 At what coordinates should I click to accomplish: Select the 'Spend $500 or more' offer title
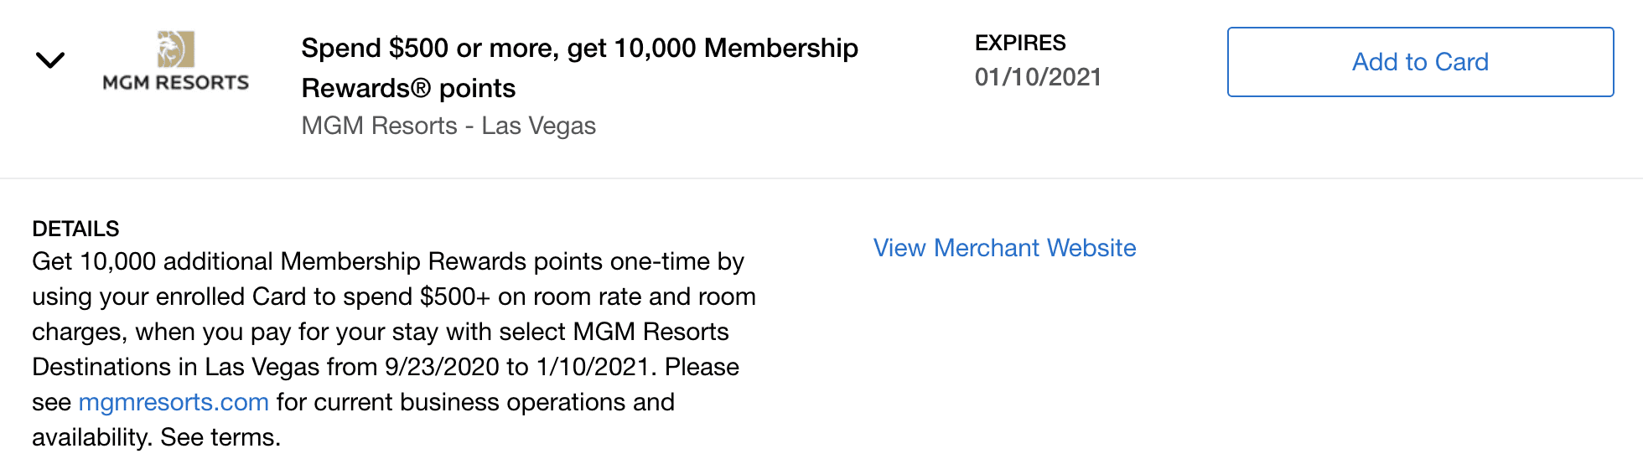coord(579,68)
